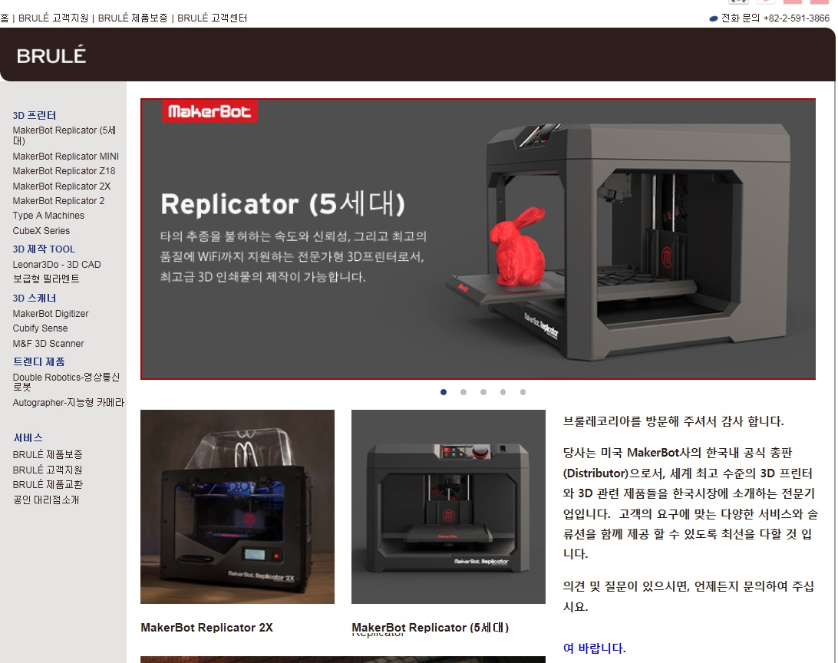Click the Replicator (5세대) hero banner image
Image resolution: width=838 pixels, height=663 pixels.
478,239
